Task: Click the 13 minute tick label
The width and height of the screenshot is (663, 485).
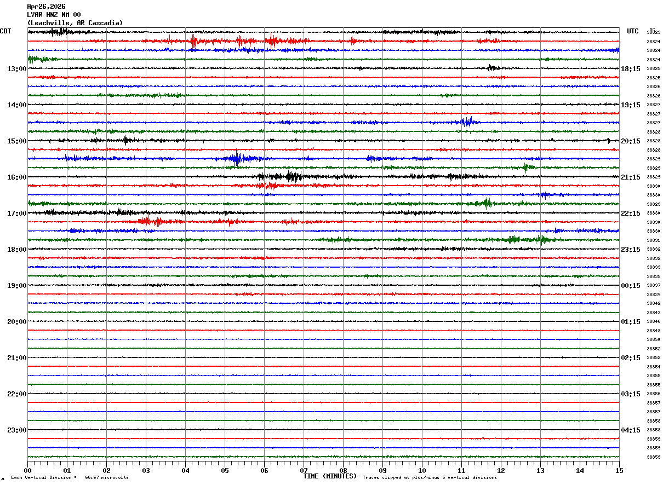Action: [x=540, y=470]
